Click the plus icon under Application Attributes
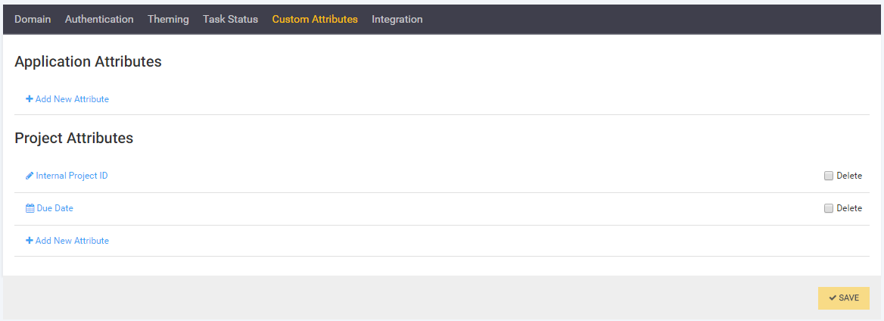 (30, 99)
